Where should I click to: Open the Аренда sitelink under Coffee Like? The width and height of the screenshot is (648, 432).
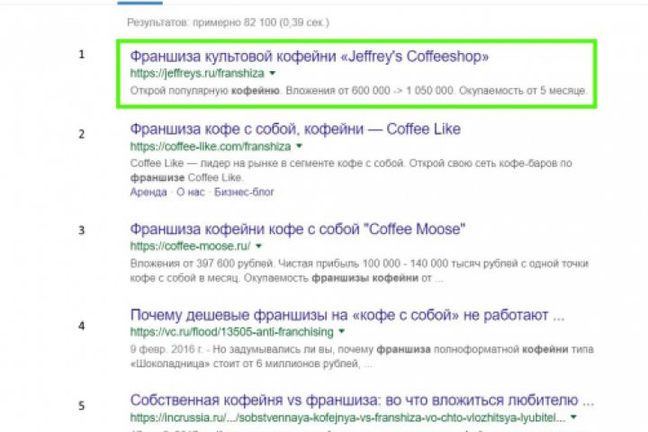click(148, 193)
